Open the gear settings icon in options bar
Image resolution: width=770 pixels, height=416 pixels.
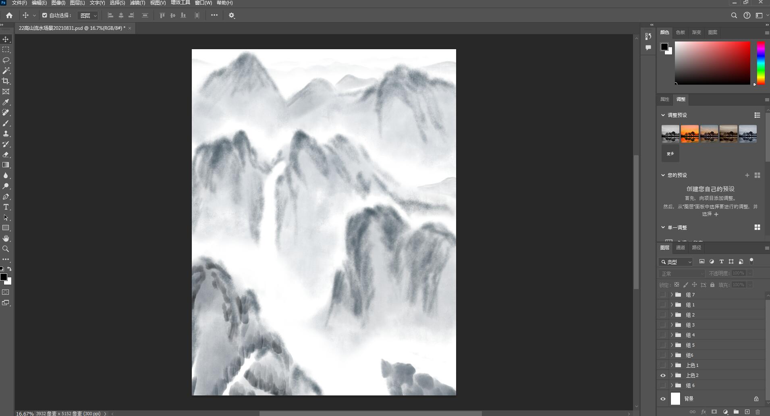point(232,15)
